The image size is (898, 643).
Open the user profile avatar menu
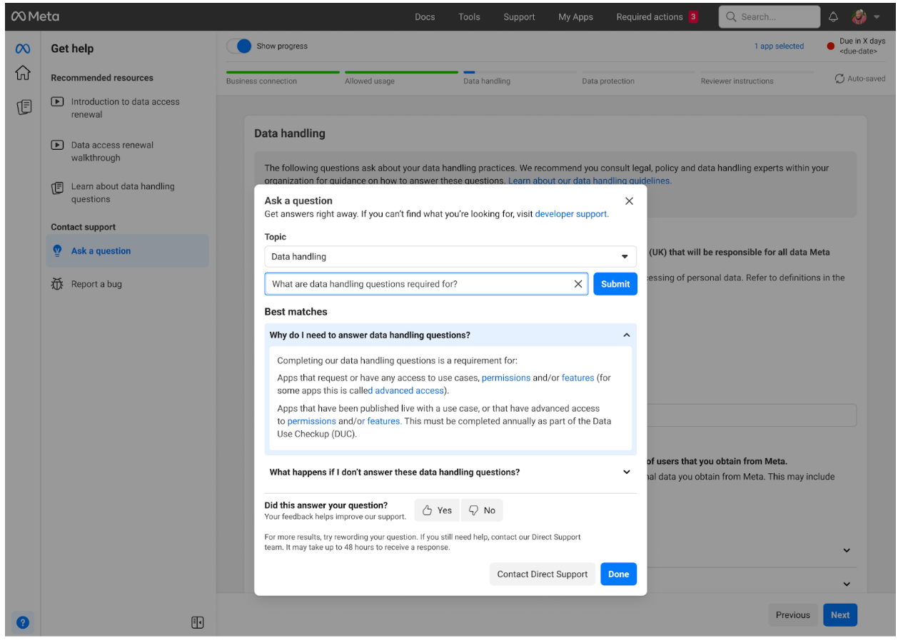[859, 16]
